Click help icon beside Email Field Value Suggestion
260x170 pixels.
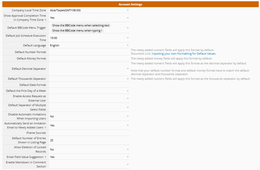tap(45, 157)
